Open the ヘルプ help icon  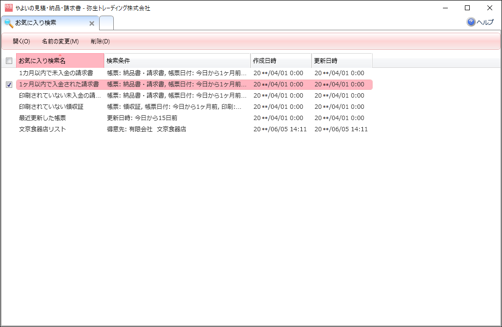(471, 22)
